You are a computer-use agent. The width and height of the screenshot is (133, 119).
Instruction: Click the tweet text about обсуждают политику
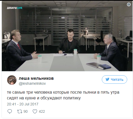pos(63,95)
